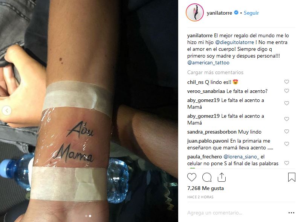The height and width of the screenshot is (222, 298).
Task: Open the @american_tattoo mention link
Action: pyautogui.click(x=208, y=62)
